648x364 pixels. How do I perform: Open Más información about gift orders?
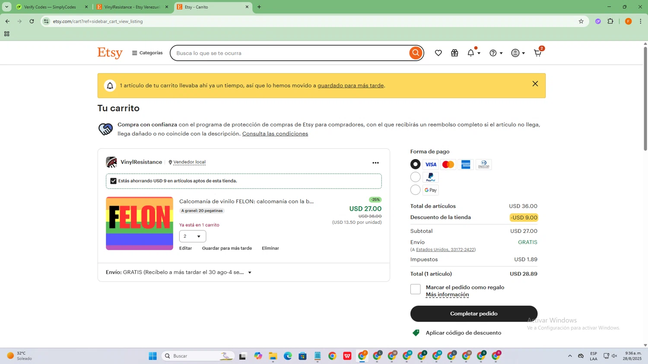(447, 295)
